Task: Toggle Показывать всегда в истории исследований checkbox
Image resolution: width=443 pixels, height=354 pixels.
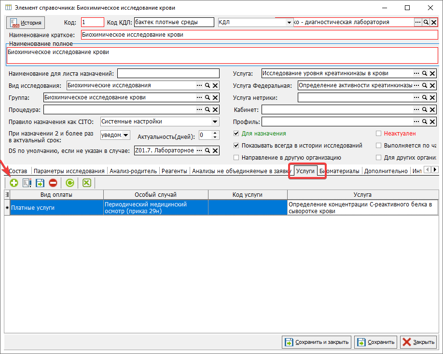Action: [236, 146]
